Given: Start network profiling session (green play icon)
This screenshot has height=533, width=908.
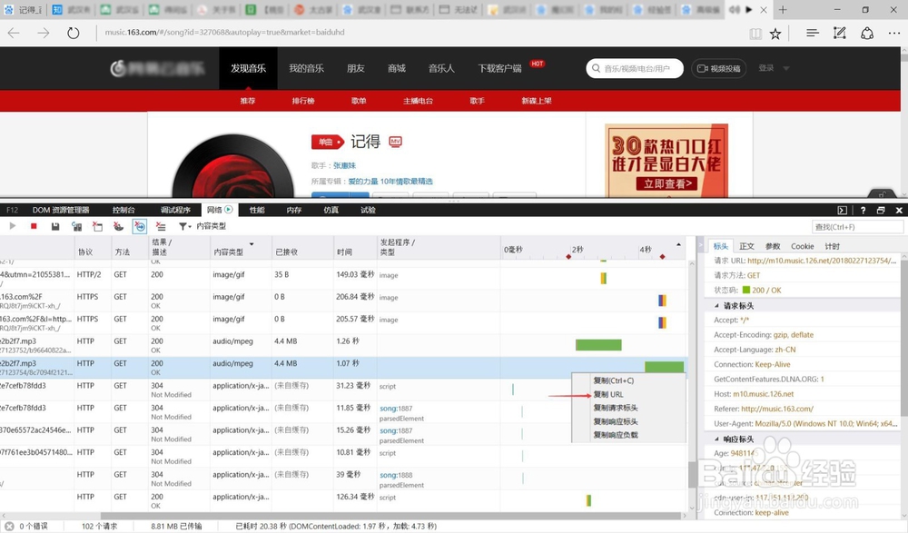Looking at the screenshot, I should (13, 226).
